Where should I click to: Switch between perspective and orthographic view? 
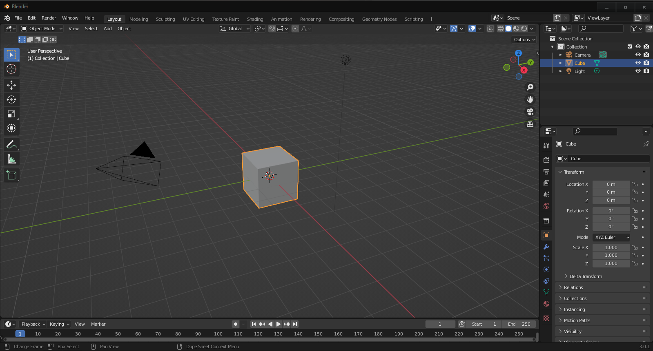pyautogui.click(x=530, y=124)
